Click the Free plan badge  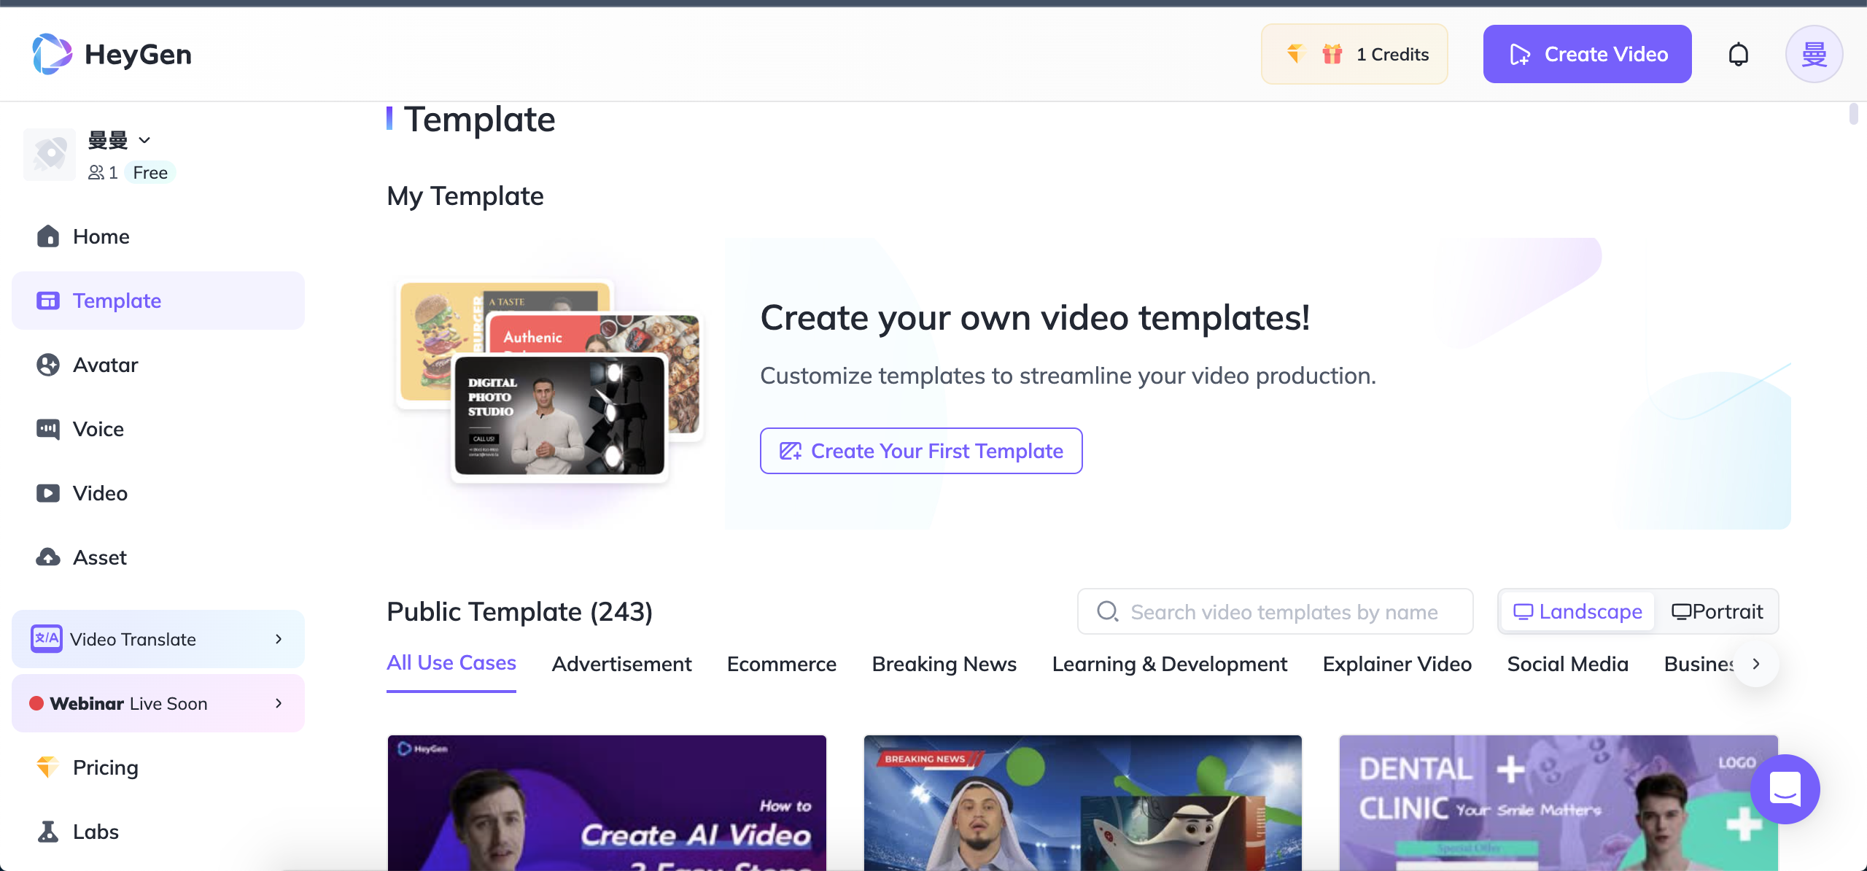coord(150,173)
